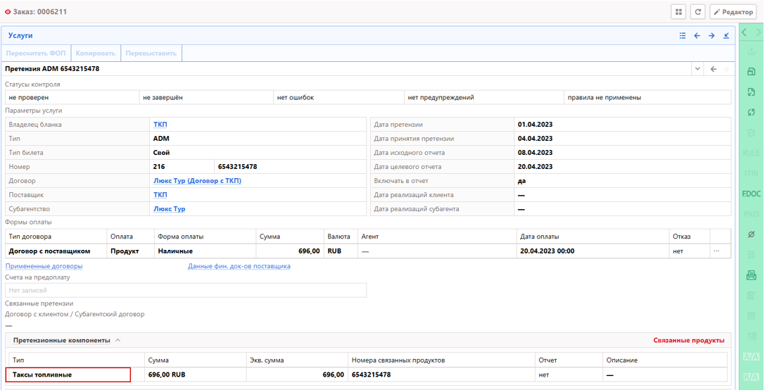
Task: Click the save icon in green sidebar
Action: coord(751,72)
